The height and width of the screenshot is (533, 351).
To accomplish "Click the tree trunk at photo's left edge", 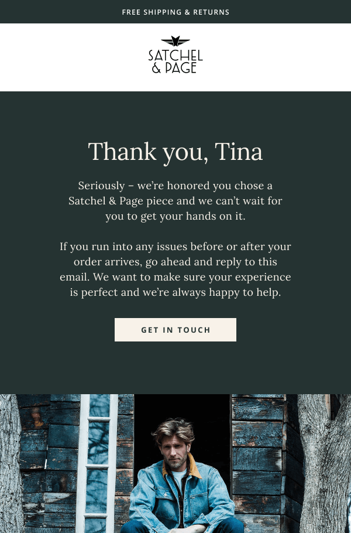I will (10, 469).
